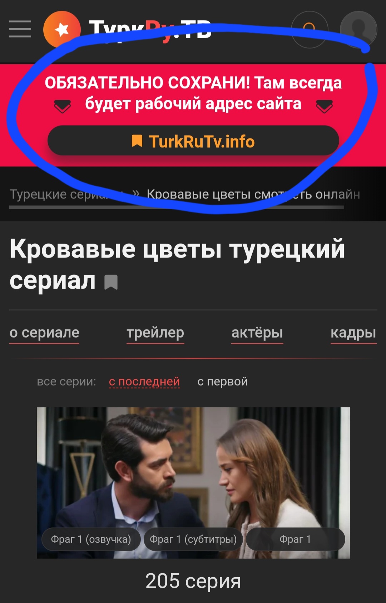The width and height of the screenshot is (386, 603).
Task: Select Фраг 1 (озвучка) version
Action: point(91,539)
